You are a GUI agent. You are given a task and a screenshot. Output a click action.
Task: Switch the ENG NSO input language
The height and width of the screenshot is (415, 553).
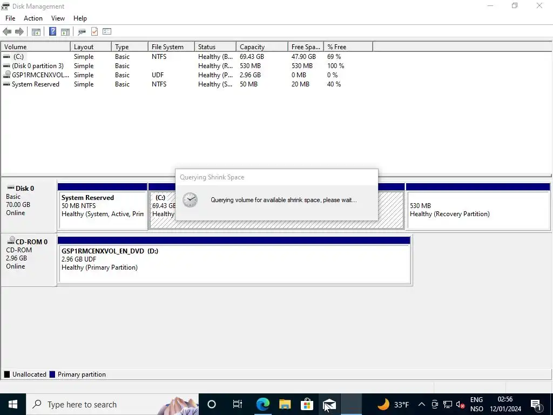(476, 404)
